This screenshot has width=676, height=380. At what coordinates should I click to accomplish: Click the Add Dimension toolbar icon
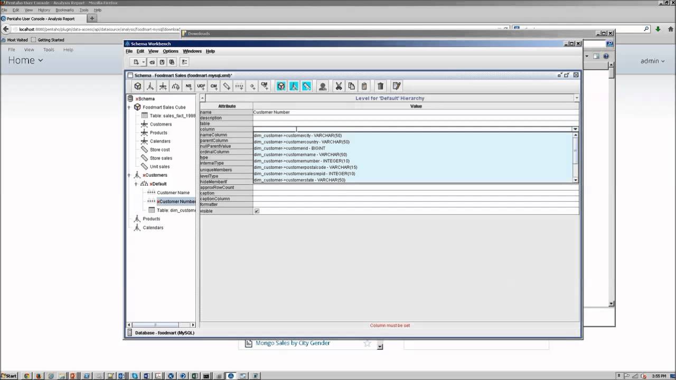coord(151,86)
